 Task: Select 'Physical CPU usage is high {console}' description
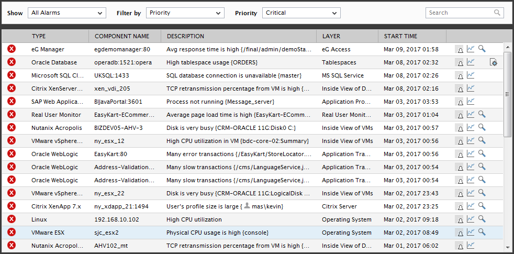pyautogui.click(x=218, y=233)
